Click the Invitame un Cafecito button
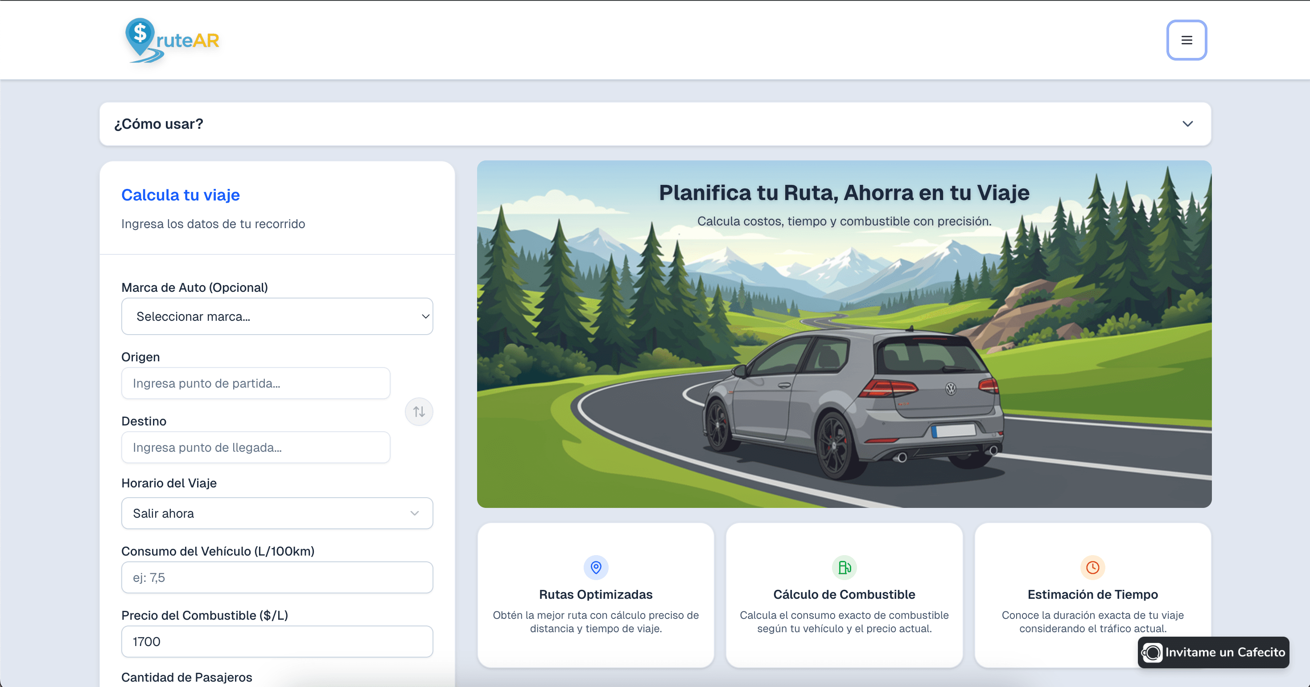This screenshot has height=687, width=1310. [1213, 652]
